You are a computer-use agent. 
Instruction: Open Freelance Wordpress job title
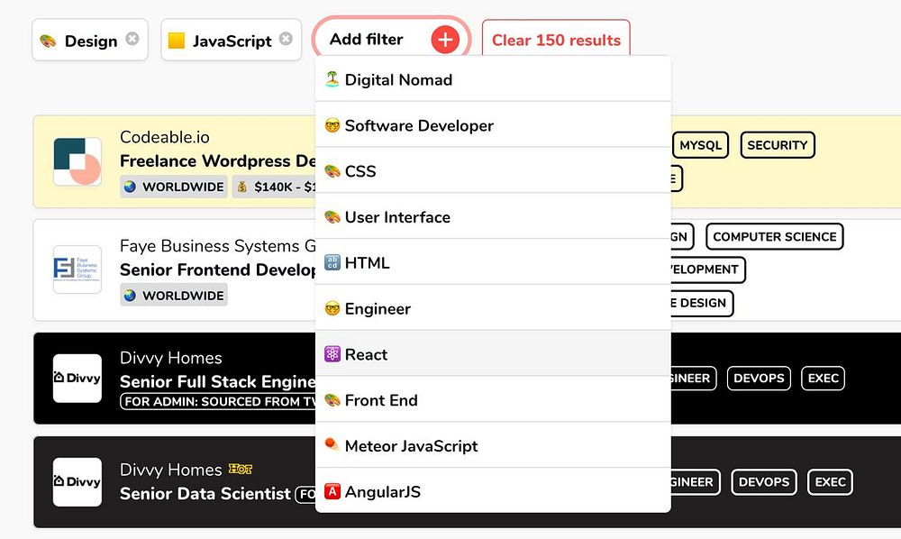(x=217, y=161)
